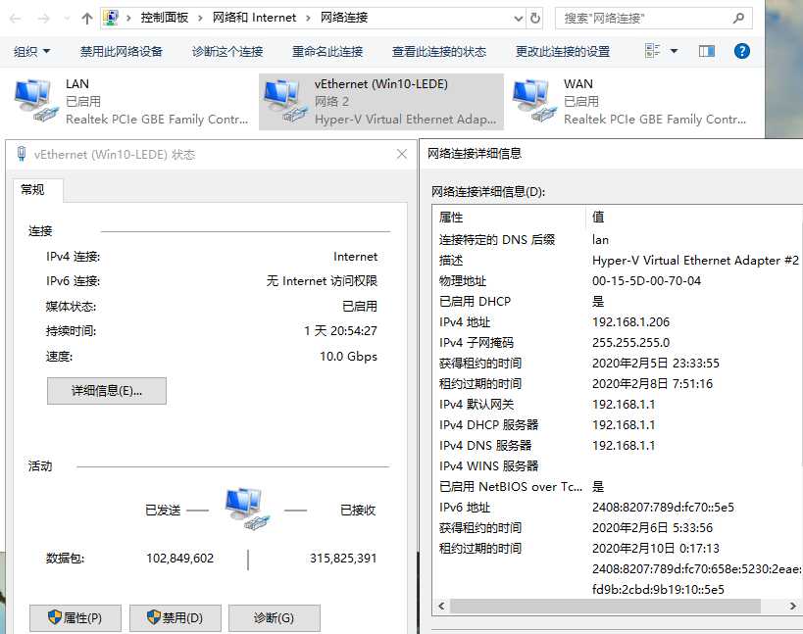Screen dimensions: 803x634
Task: Expand breadcrumb chevron after 网络和 Internet
Action: tap(308, 19)
